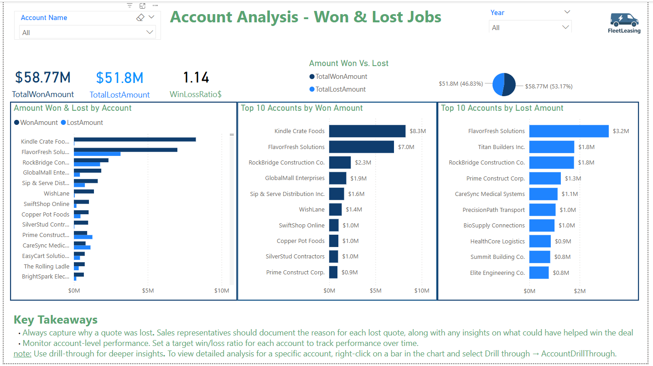Click the 'Year' slicer header label
Image resolution: width=653 pixels, height=366 pixels.
pyautogui.click(x=498, y=13)
